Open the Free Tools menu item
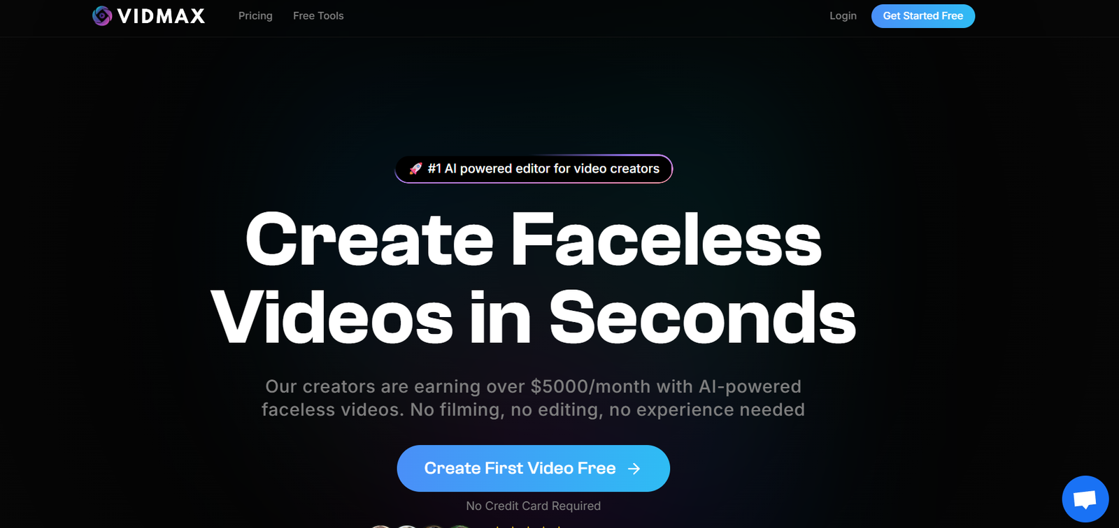Viewport: 1119px width, 528px height. click(x=318, y=15)
